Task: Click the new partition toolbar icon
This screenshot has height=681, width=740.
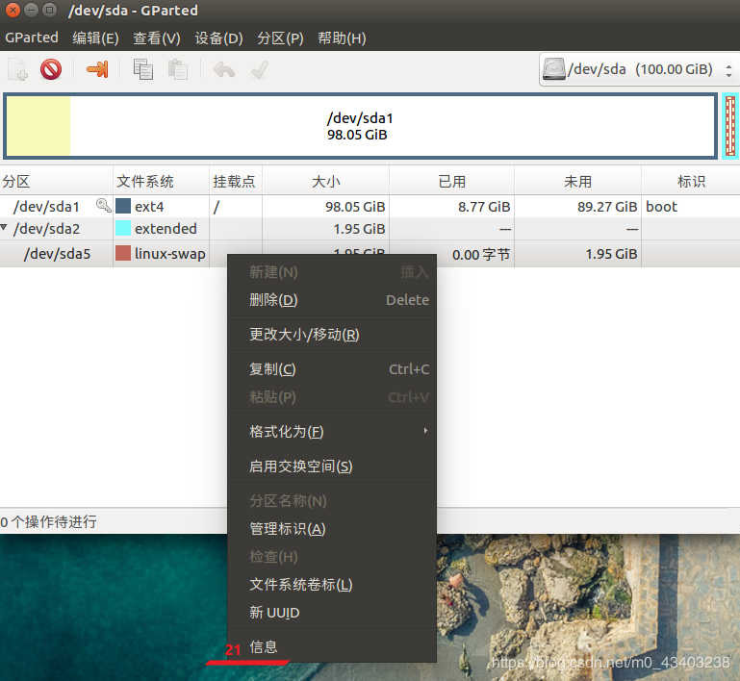Action: click(x=18, y=69)
